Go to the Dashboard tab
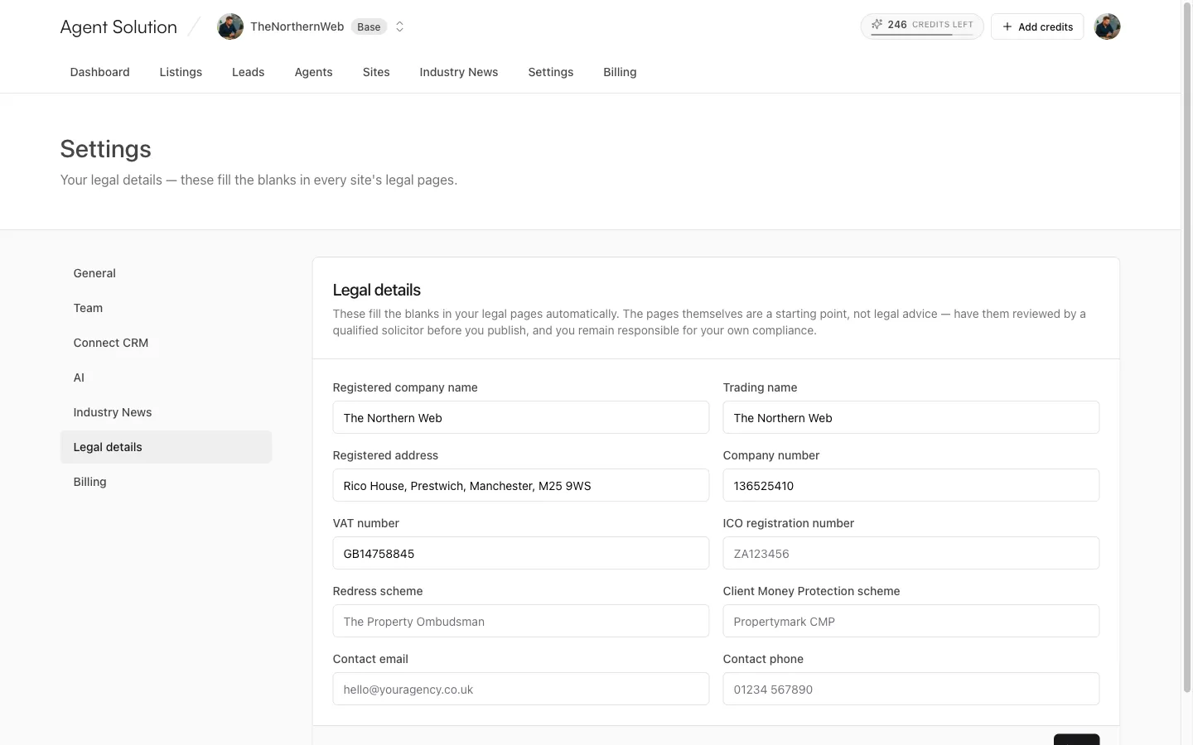The image size is (1193, 745). (x=100, y=72)
